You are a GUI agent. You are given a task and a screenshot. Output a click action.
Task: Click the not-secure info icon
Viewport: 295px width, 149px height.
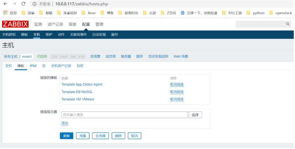point(34,4)
